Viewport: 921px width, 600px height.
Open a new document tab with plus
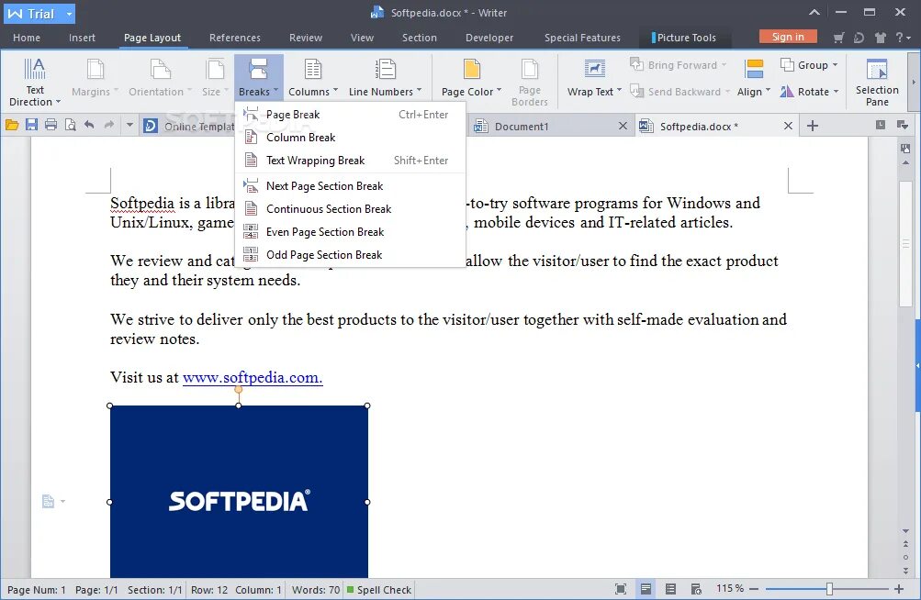813,126
